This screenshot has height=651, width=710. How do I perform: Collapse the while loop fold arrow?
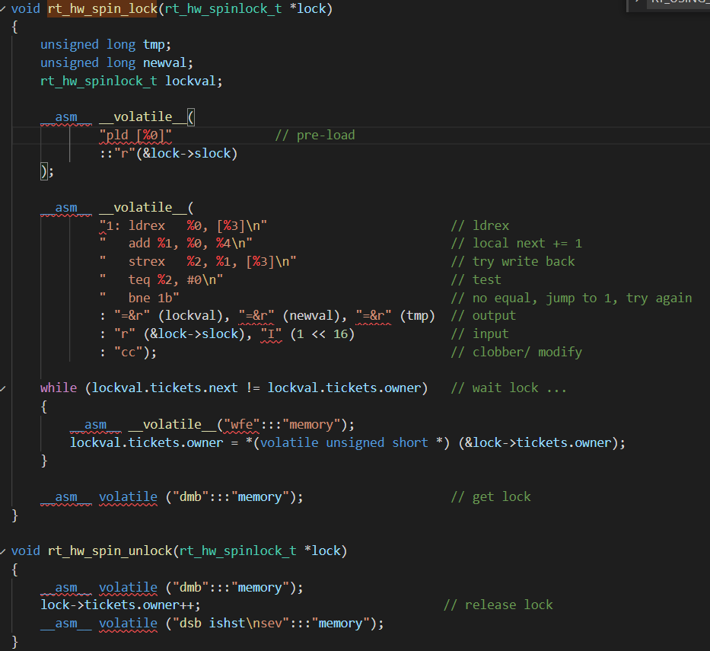[3, 388]
